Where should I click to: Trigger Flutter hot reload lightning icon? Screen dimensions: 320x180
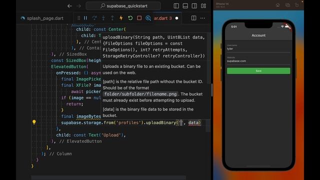(x=121, y=18)
